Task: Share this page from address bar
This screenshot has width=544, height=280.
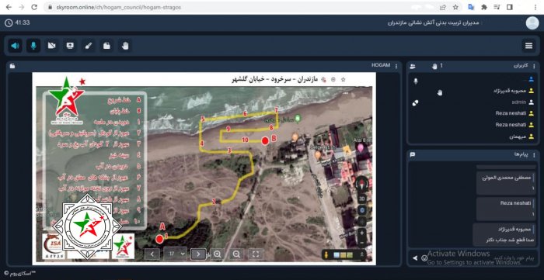Action: tap(443, 7)
